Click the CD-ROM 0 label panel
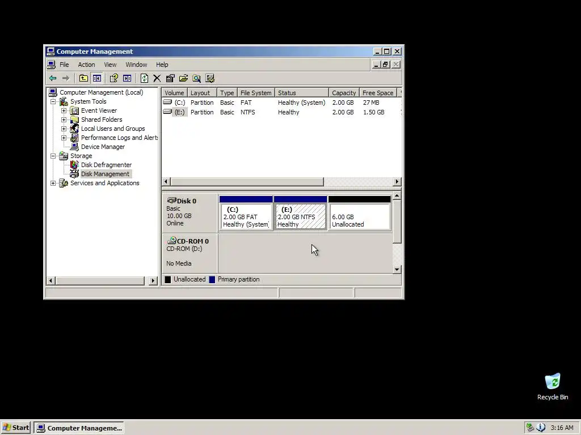The height and width of the screenshot is (435, 581). (x=190, y=253)
